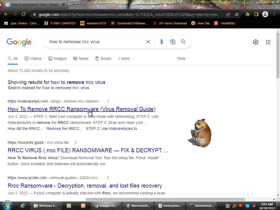This screenshot has width=280, height=210.
Task: Open the Chrome profile avatar
Action: tap(265, 14)
